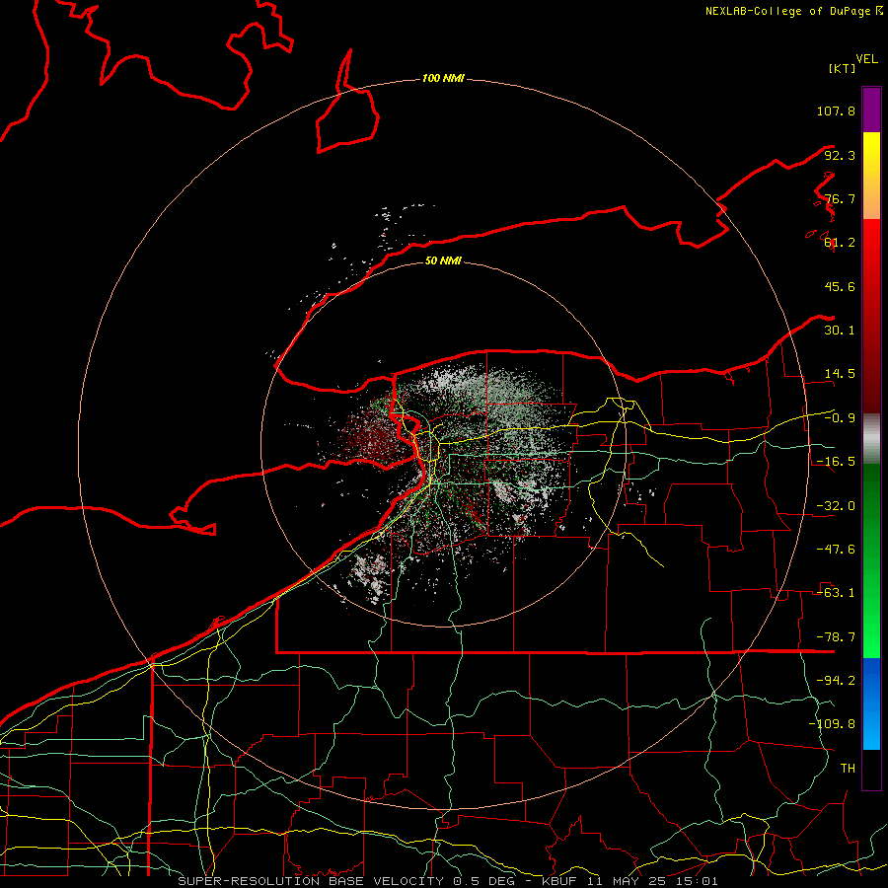This screenshot has height=888, width=888.
Task: Pick the light blue segment of velocity scale
Action: (871, 730)
